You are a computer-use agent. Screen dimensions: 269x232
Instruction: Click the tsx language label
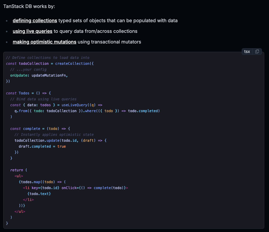click(x=247, y=51)
